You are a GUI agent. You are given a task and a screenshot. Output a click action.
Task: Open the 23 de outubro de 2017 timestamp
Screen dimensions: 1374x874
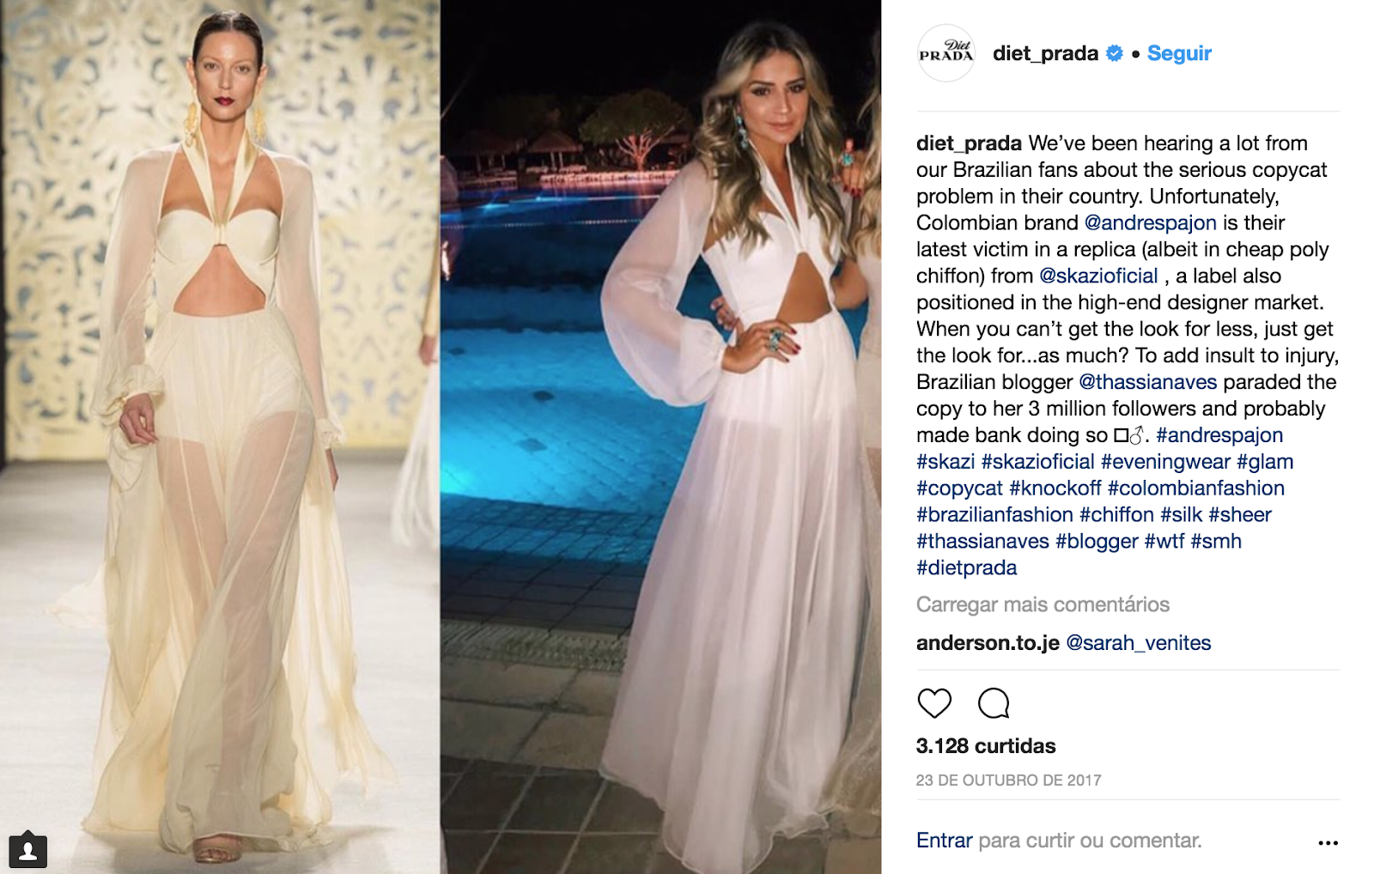pyautogui.click(x=1008, y=780)
